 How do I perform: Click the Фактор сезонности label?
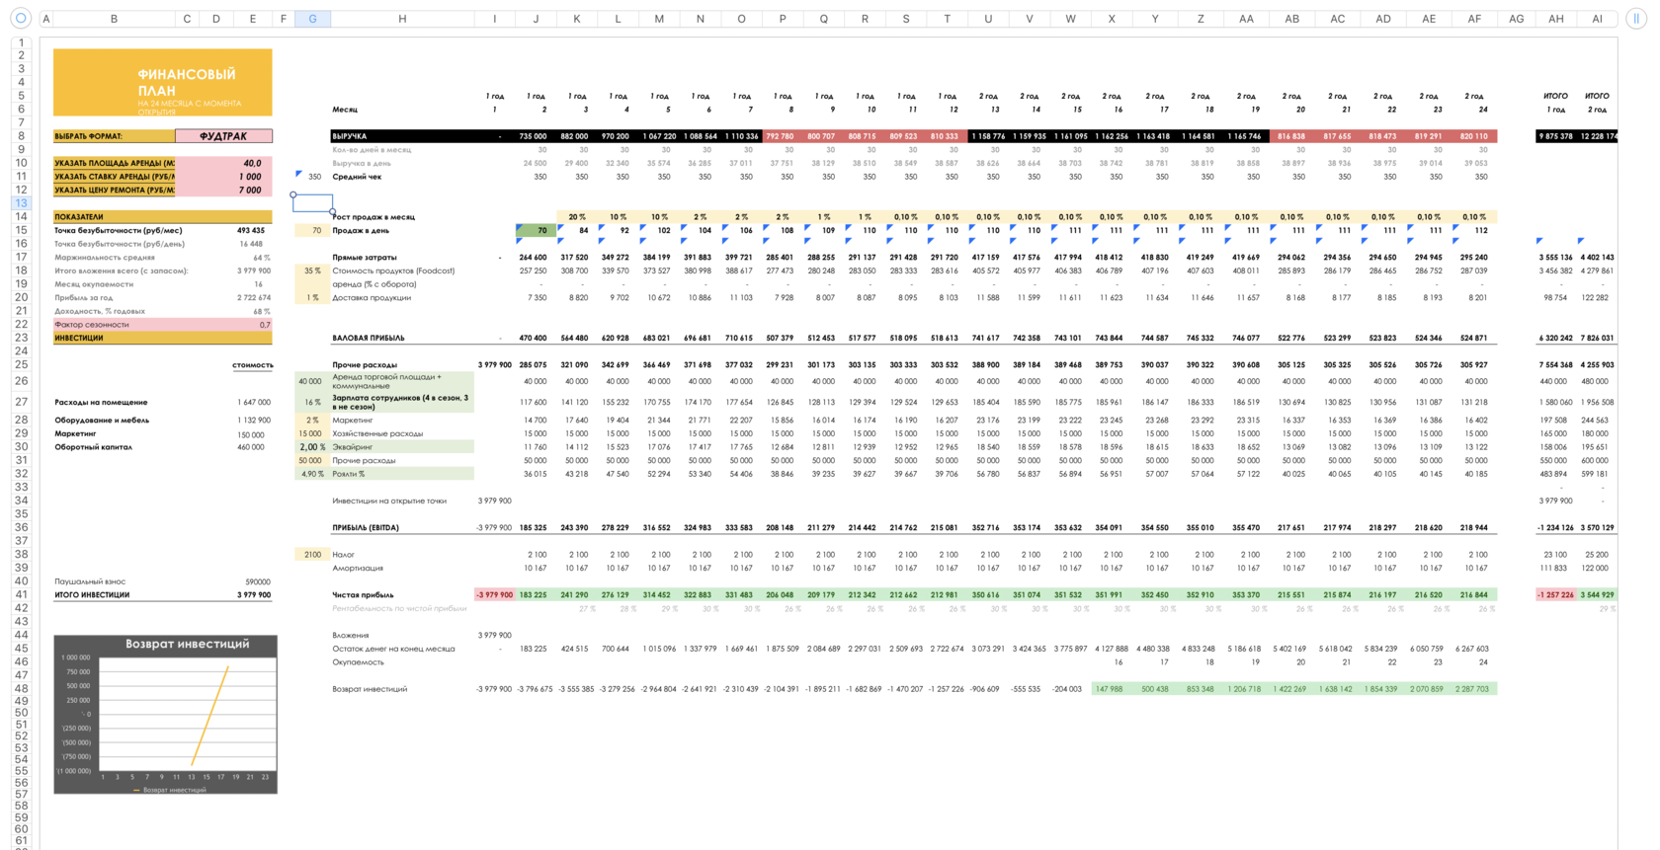[x=92, y=325]
